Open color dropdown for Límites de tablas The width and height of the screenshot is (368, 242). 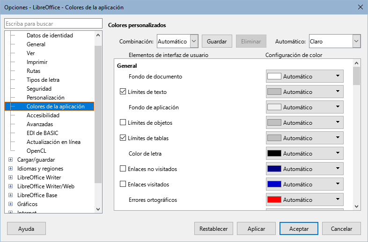(305, 138)
